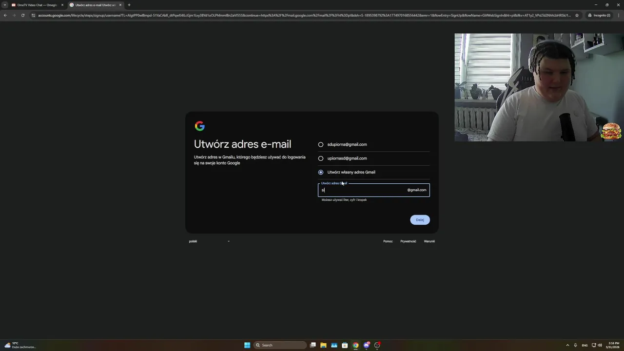Click the burger sticker on the webcam overlay
This screenshot has height=351, width=624.
(x=611, y=131)
